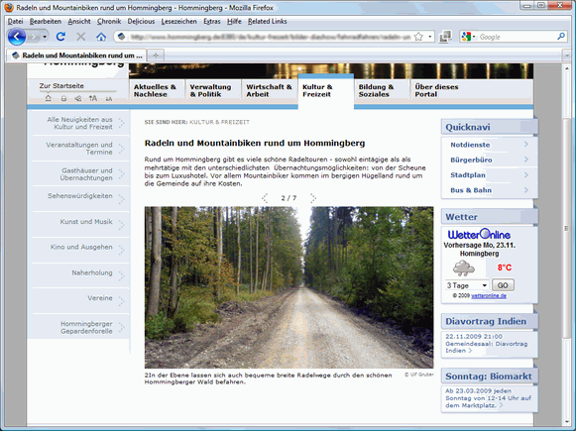Open a new tab with the plus button
The width and height of the screenshot is (576, 431).
pos(156,55)
